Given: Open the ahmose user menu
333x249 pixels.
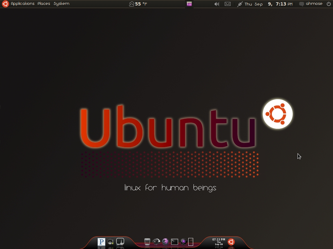Looking at the screenshot, I should coord(314,4).
